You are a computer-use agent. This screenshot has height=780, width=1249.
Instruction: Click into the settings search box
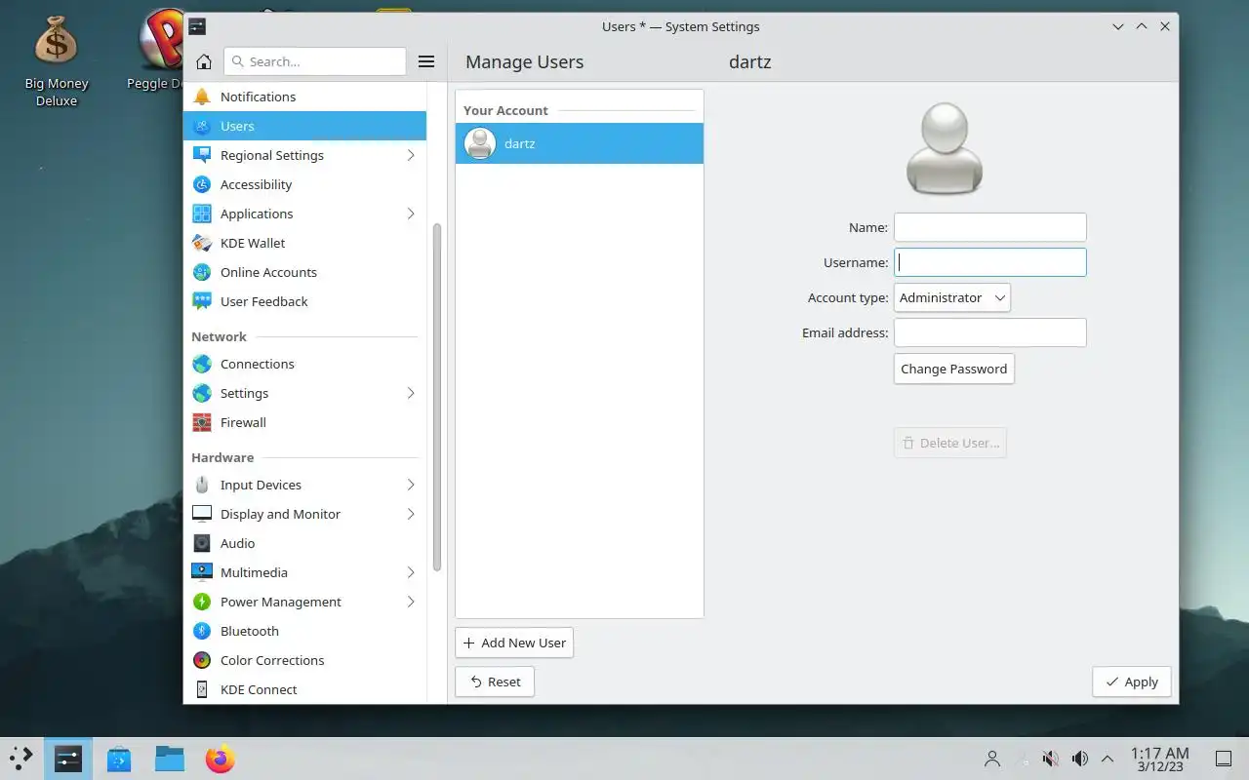tap(314, 61)
